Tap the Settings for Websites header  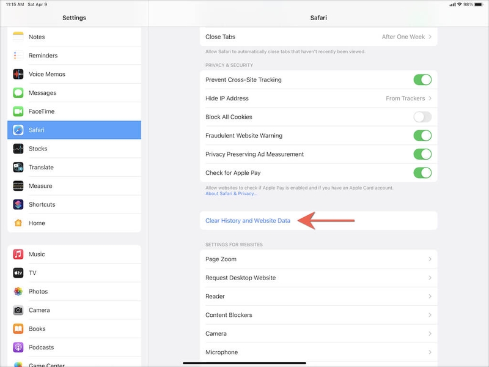coord(234,245)
